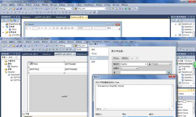The width and height of the screenshot is (196, 117).
Task: Click new item dropdown button in report data panel
Action: (x=5, y=57)
